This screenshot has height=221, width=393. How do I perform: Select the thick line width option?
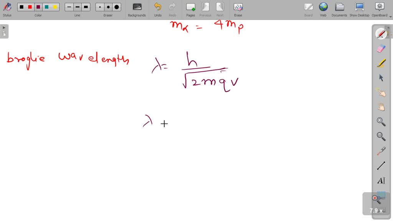pyautogui.click(x=86, y=7)
